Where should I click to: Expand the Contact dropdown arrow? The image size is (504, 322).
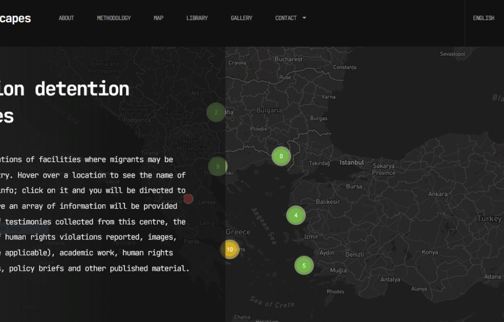304,18
